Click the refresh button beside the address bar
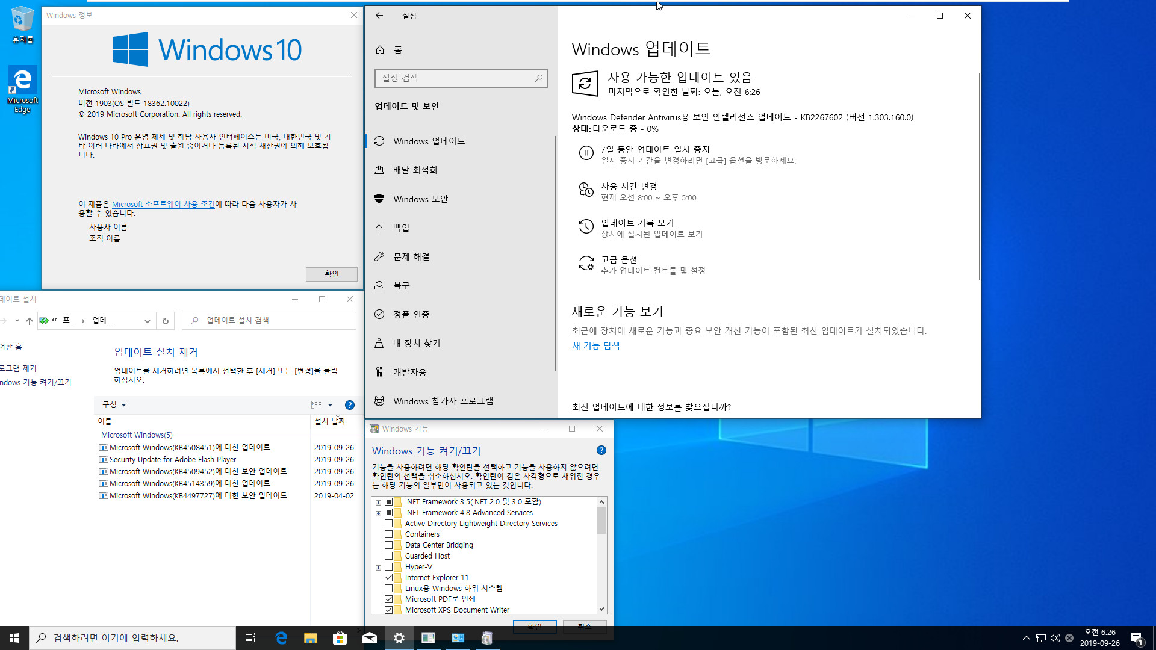Screen dimensions: 1156x650 click(166, 321)
